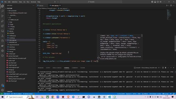Viewport: 176px width, 99px height.
Task: Split the editor right
Action: coord(171,5)
